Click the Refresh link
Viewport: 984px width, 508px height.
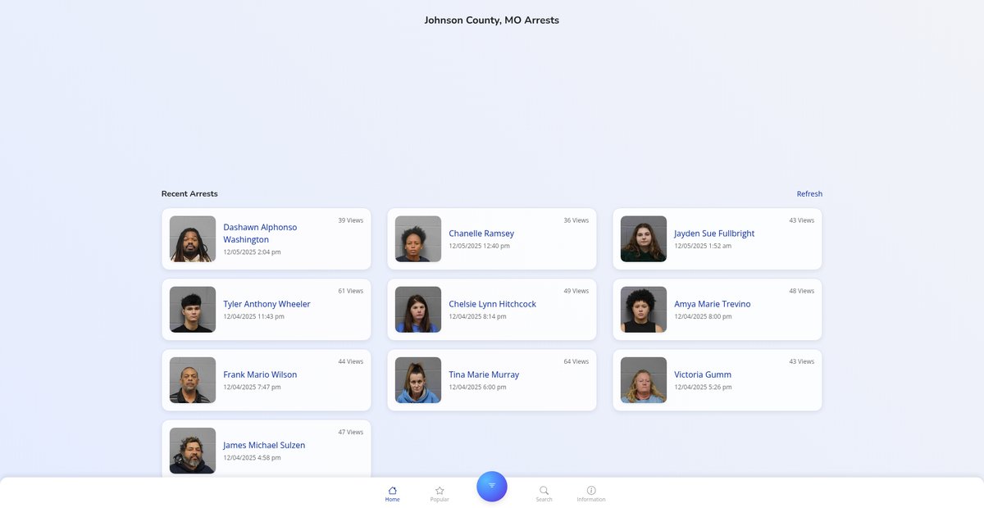pos(809,194)
